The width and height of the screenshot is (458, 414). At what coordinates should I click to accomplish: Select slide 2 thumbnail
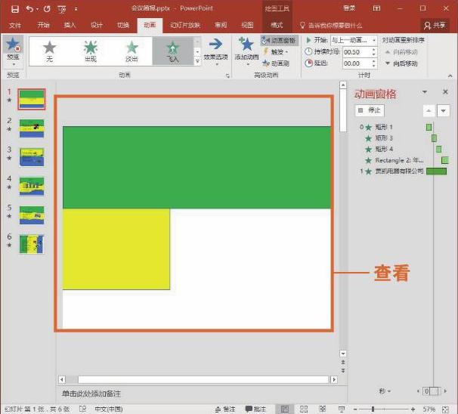click(x=32, y=128)
